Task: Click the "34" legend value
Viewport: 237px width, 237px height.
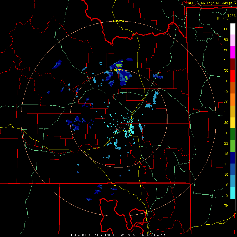Action: pyautogui.click(x=226, y=112)
